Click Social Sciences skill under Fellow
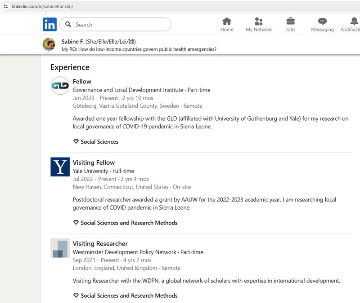360x303 pixels. click(99, 141)
